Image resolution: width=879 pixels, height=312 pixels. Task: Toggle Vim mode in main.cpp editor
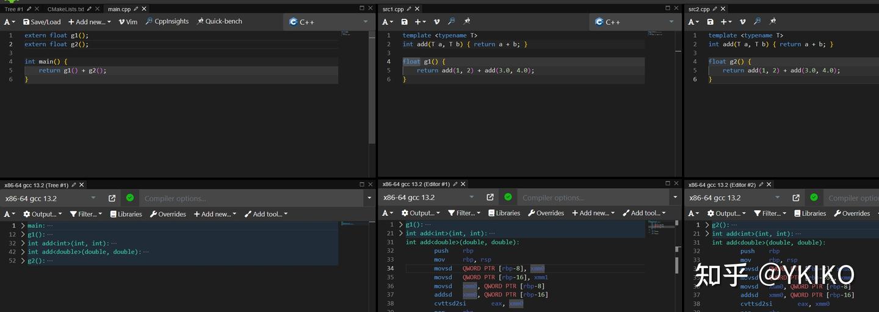pos(128,22)
